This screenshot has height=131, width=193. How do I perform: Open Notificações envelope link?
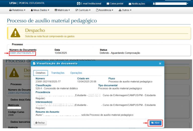tap(137, 4)
